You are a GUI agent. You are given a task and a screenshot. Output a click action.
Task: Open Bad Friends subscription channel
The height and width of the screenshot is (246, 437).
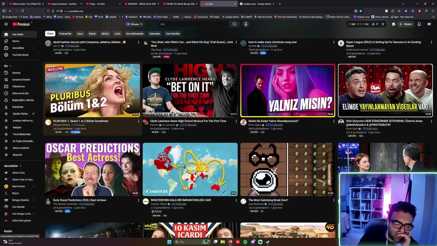coord(19,187)
